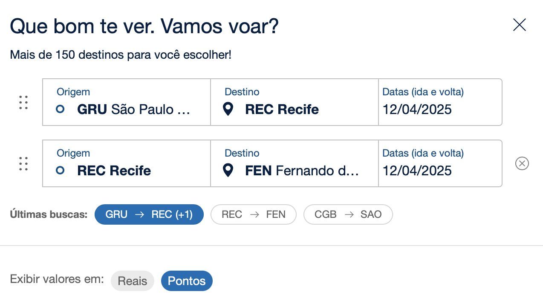This screenshot has width=543, height=297.
Task: Click the location pin icon beside FEN
Action: (228, 171)
